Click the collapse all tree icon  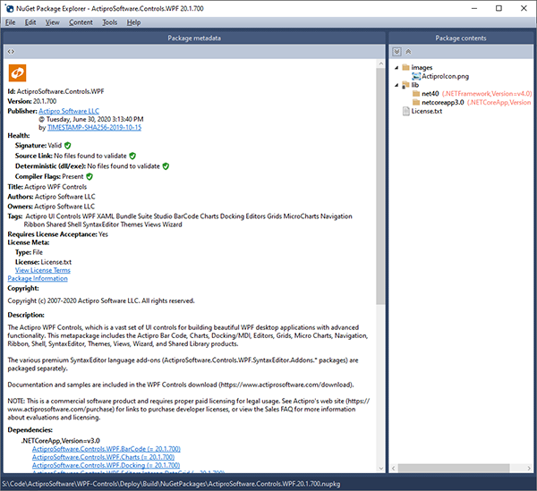(x=408, y=52)
